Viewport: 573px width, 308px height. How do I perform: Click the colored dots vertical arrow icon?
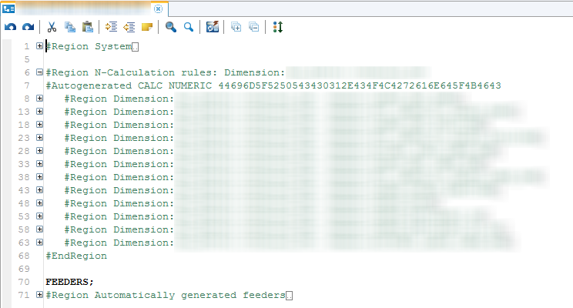pos(278,27)
